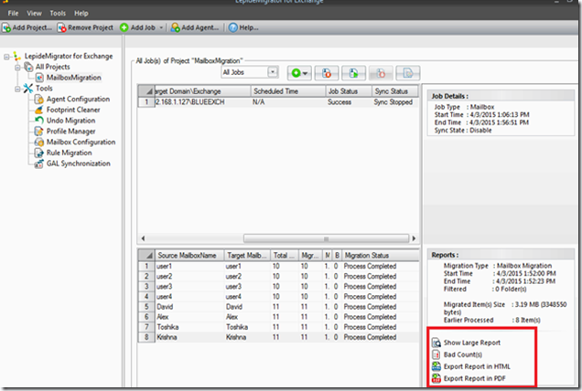This screenshot has height=391, width=582.
Task: Click the Remove Project toolbar button
Action: (x=85, y=27)
